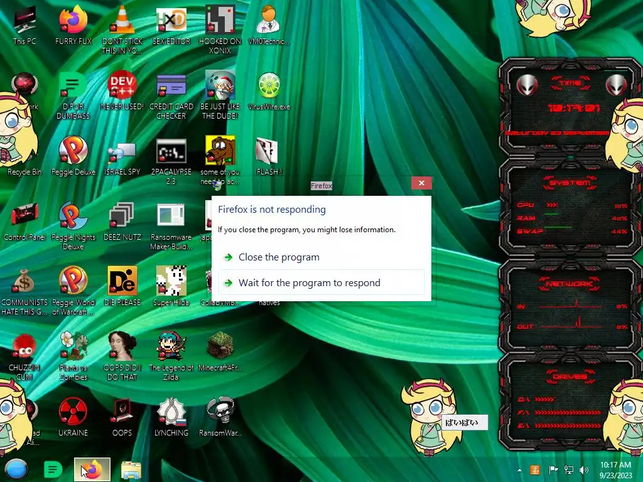Click the clock showing 10:17 AM
Image resolution: width=643 pixels, height=482 pixels.
[615, 465]
